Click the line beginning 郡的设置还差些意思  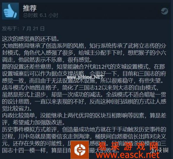point(84,67)
